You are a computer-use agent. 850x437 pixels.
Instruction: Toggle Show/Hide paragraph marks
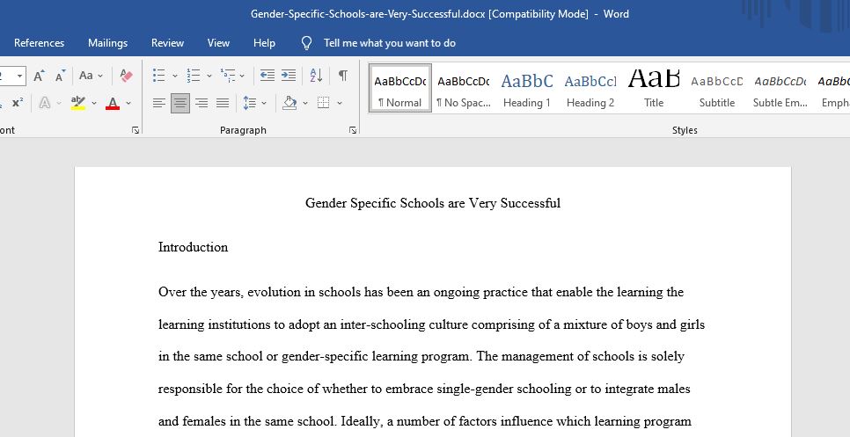click(343, 76)
